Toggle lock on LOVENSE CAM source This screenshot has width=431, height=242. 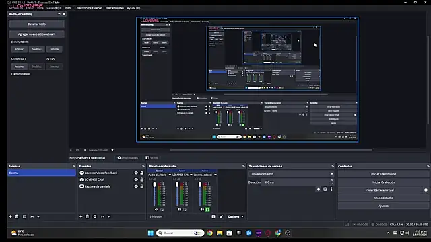142,179
